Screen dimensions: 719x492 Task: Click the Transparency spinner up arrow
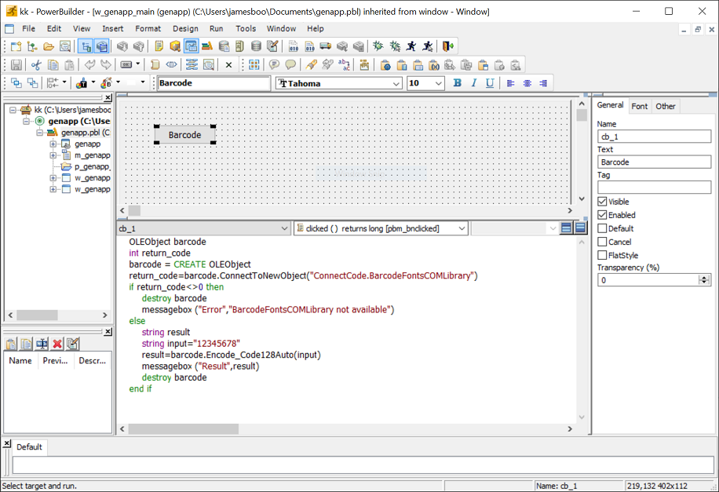pos(704,277)
